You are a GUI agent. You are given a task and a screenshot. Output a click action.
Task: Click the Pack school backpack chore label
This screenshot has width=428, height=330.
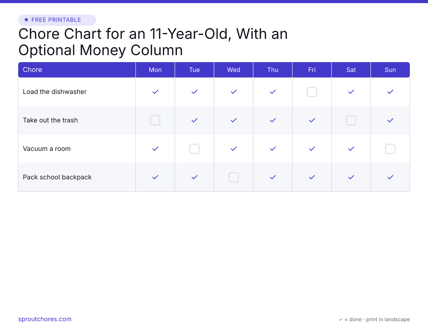click(x=57, y=177)
